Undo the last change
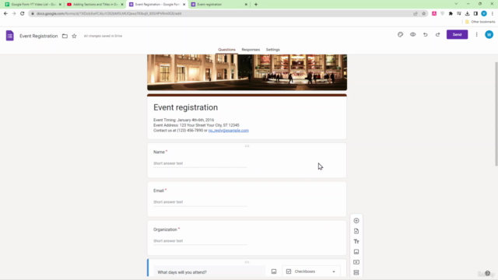498x280 pixels. coord(426,34)
